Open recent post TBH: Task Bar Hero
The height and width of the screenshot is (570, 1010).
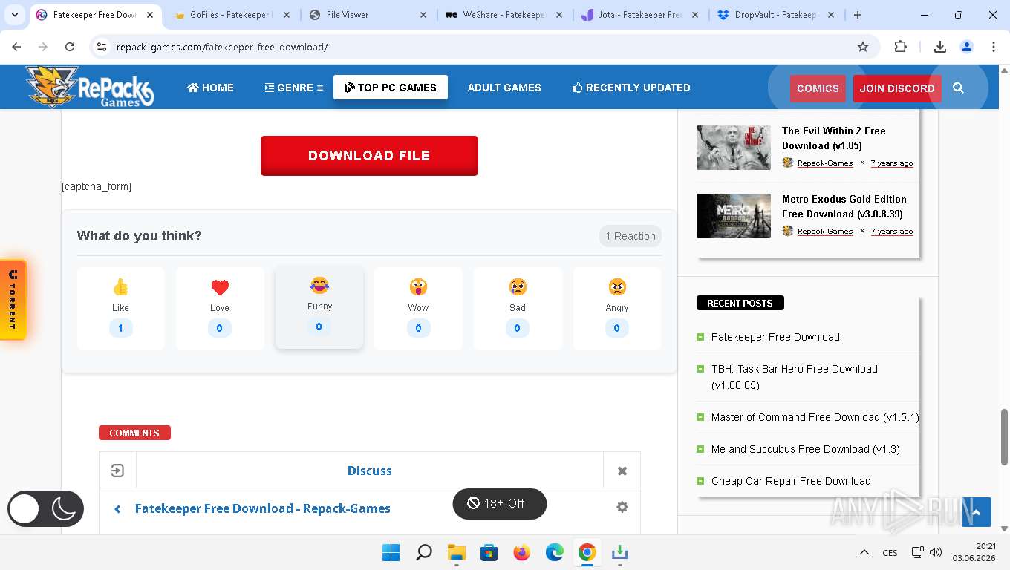point(795,377)
